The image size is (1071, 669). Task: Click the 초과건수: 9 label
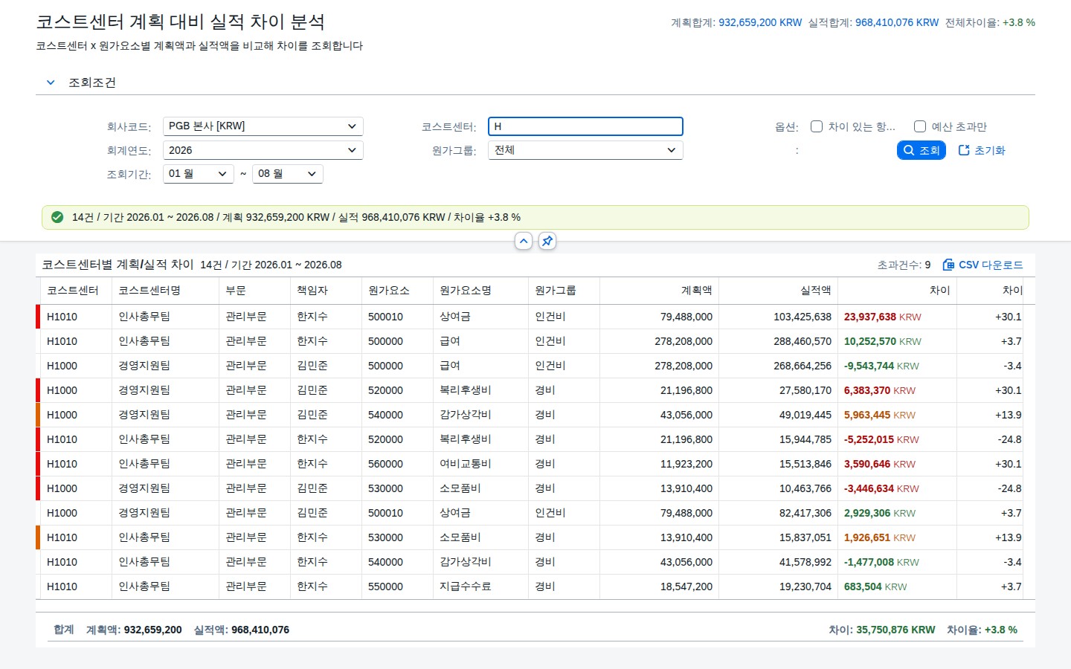pyautogui.click(x=904, y=265)
